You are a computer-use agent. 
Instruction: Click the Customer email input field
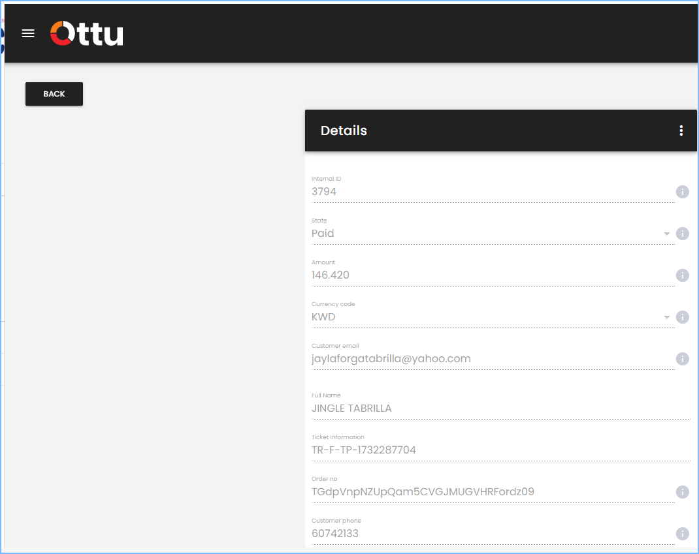coord(493,359)
